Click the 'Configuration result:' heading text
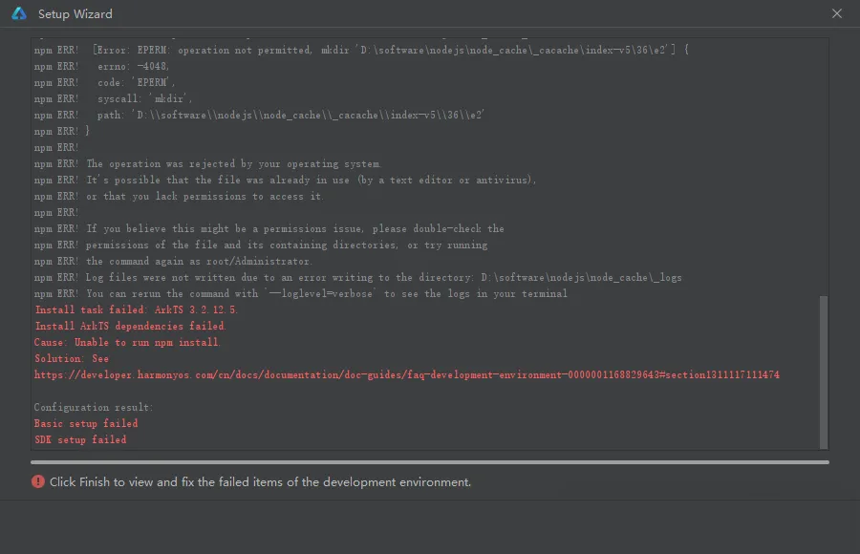 point(94,407)
